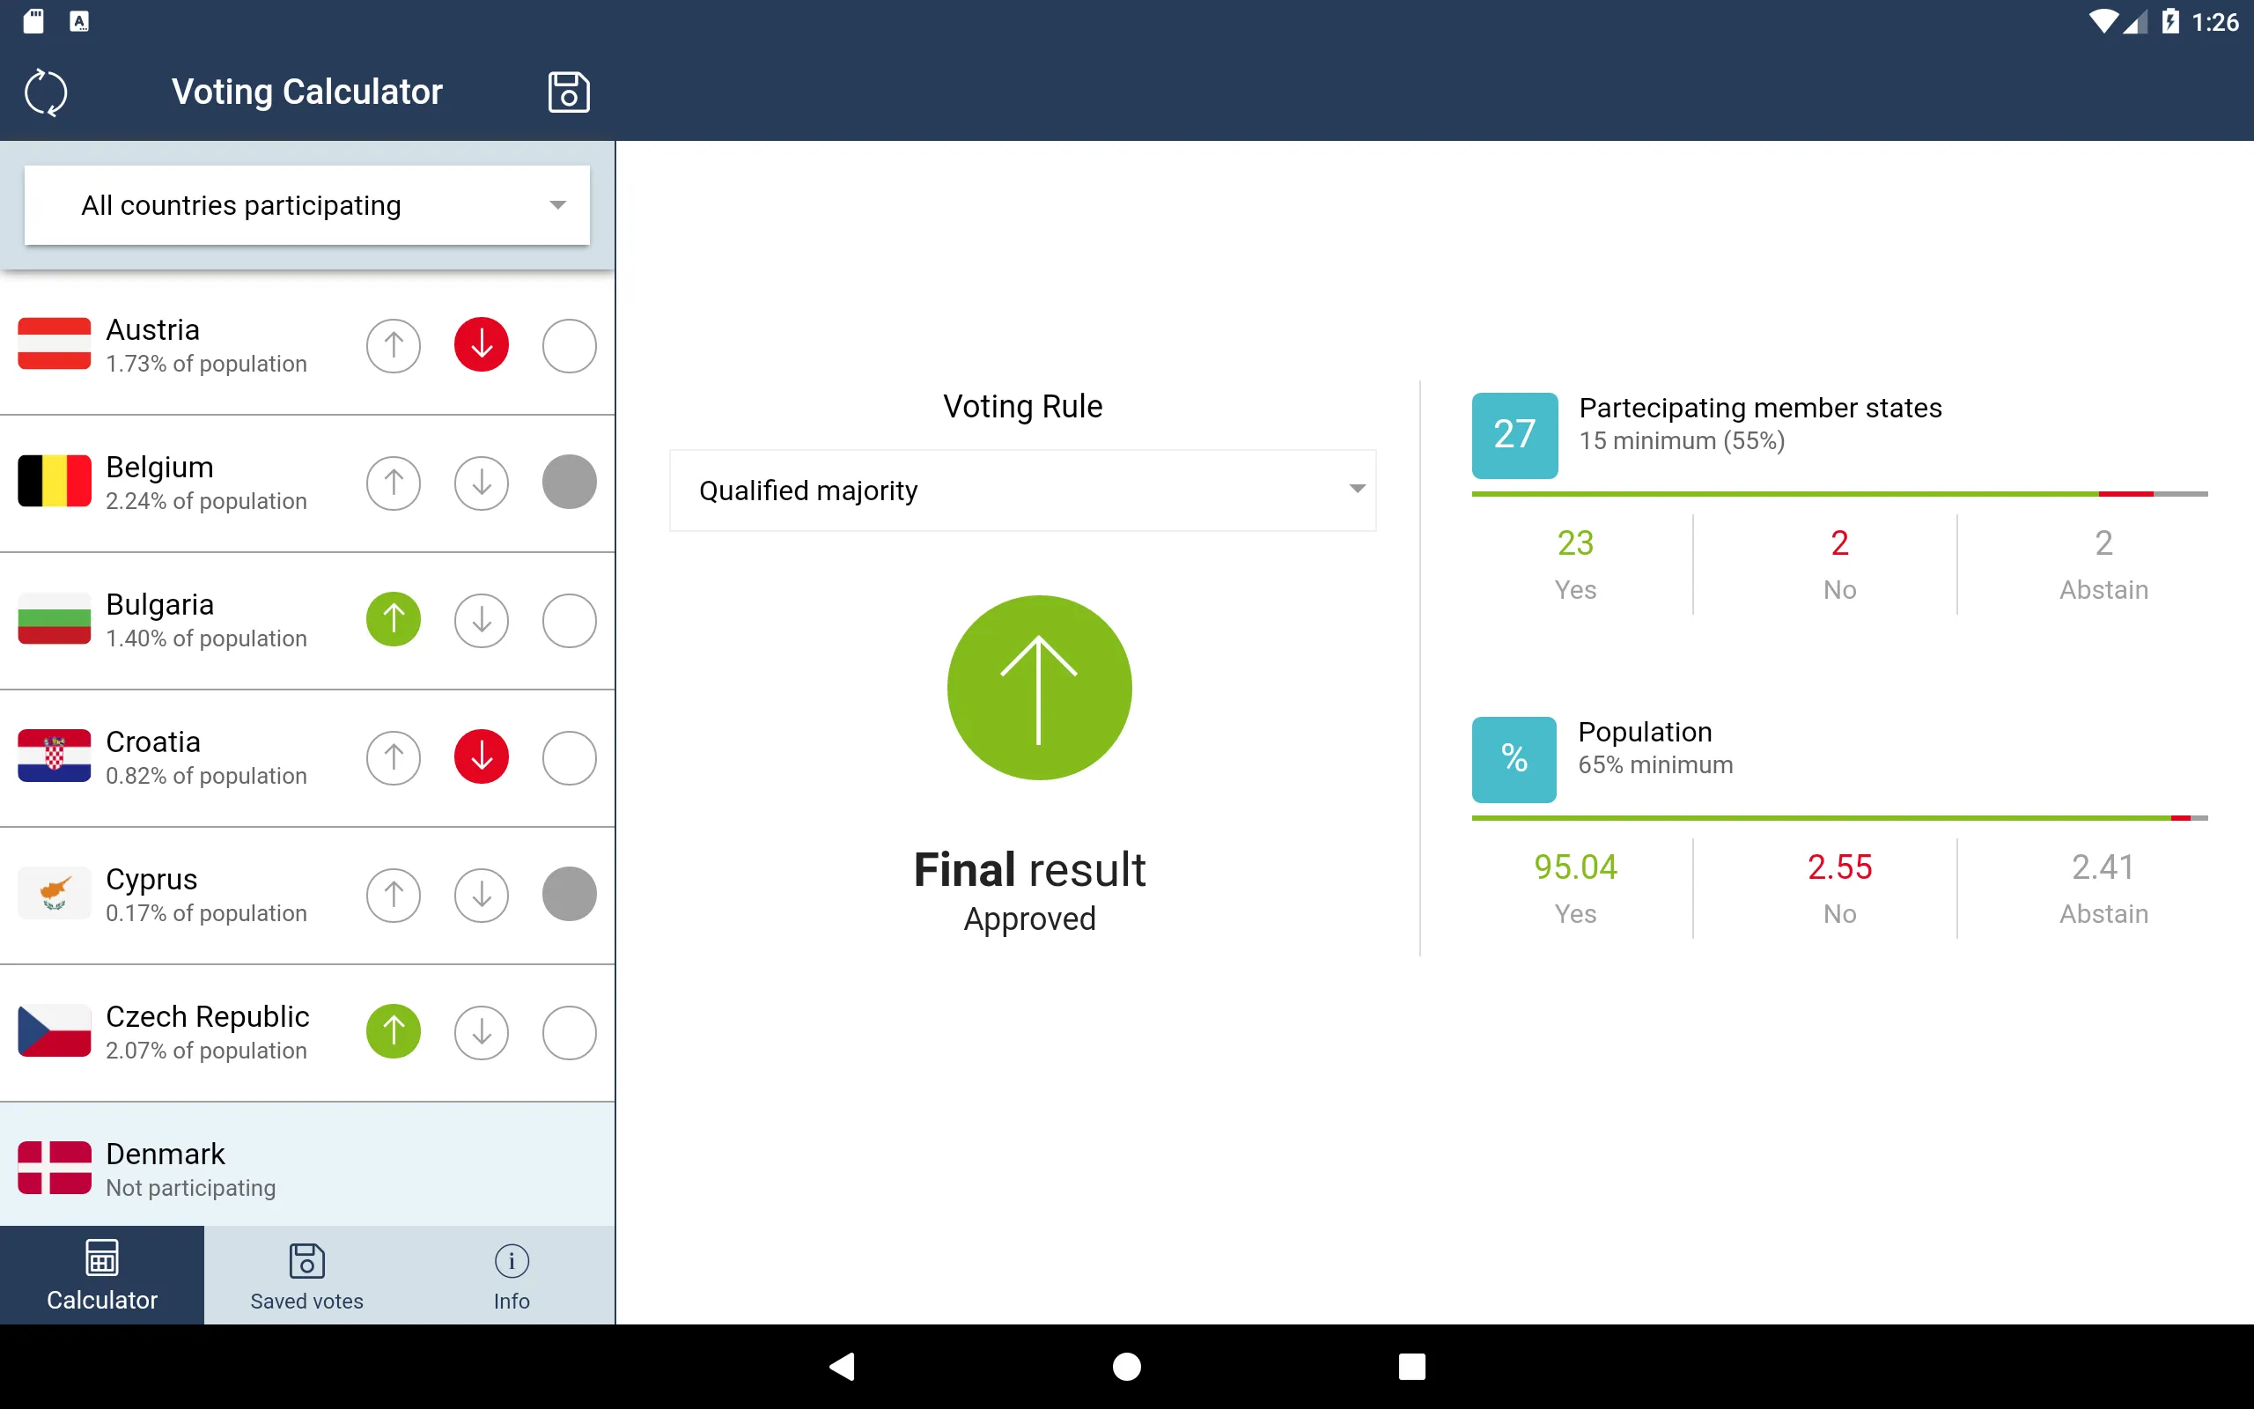2254x1409 pixels.
Task: Click Croatia's red downvote icon
Action: click(481, 755)
